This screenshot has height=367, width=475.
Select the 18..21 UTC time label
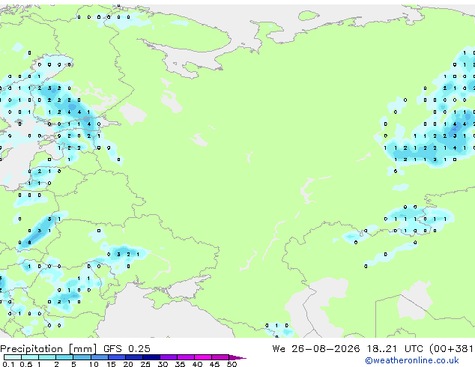(x=396, y=349)
